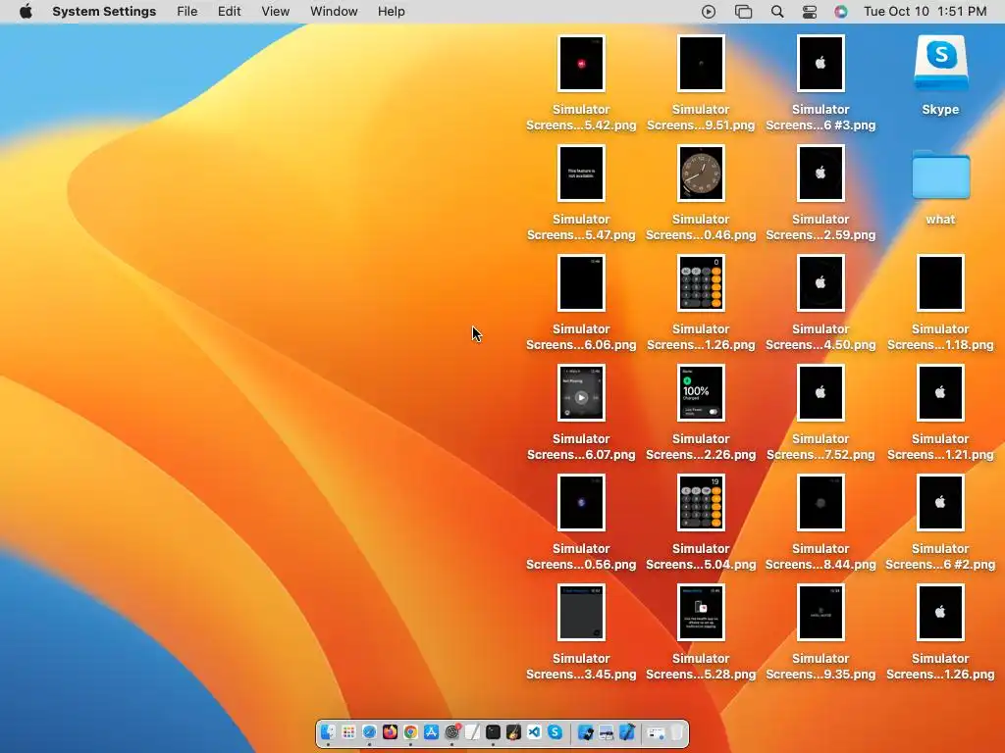Click the date and time in menu bar
1005x753 pixels.
925,12
